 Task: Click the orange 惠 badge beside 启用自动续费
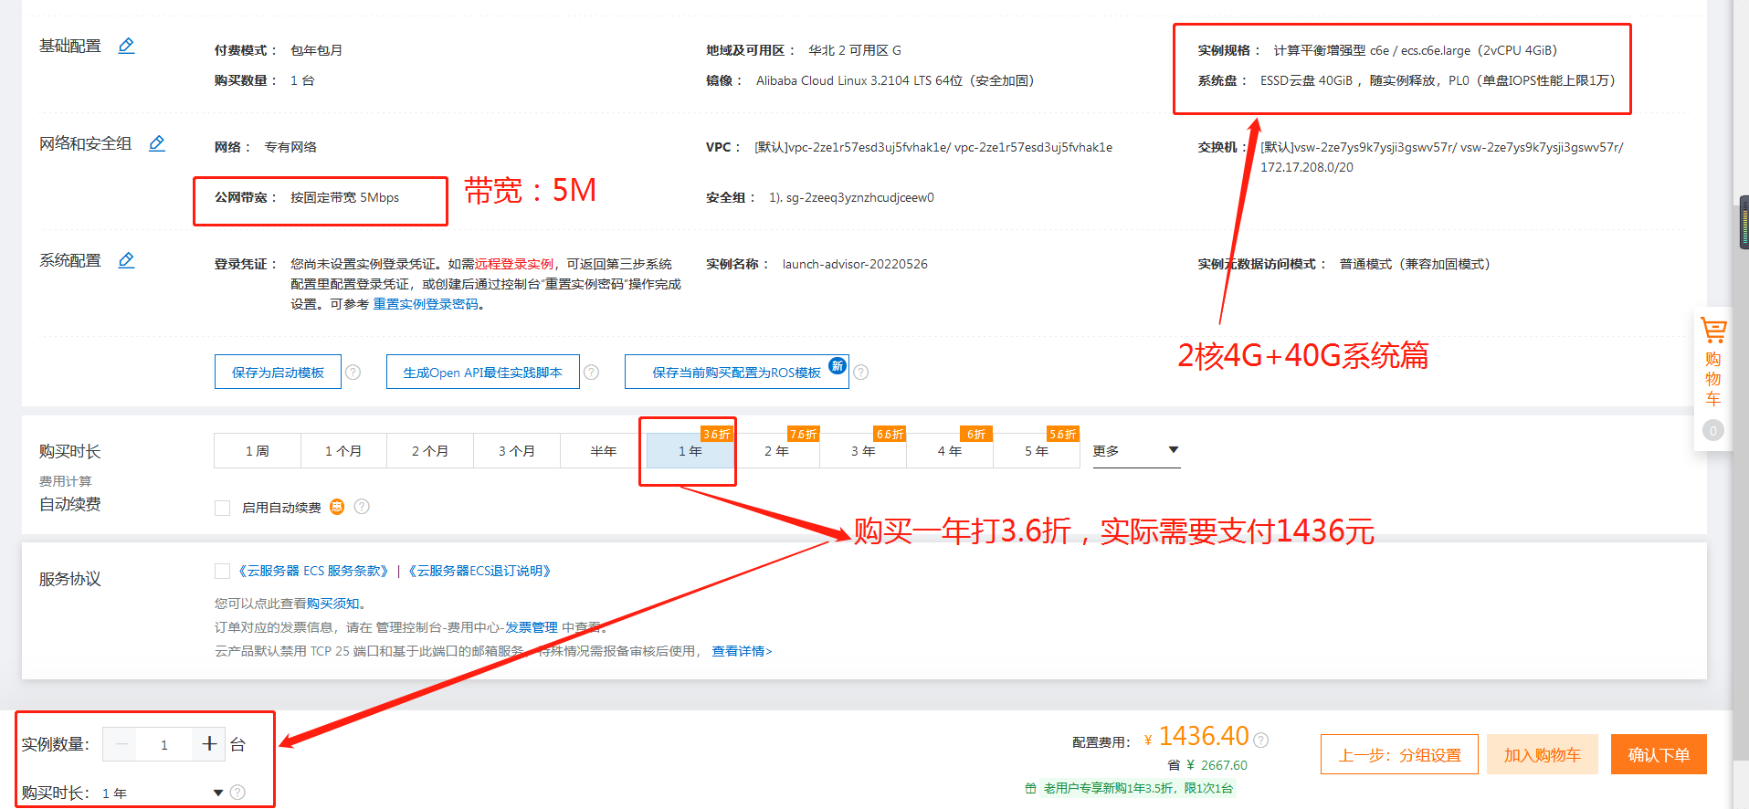point(337,507)
